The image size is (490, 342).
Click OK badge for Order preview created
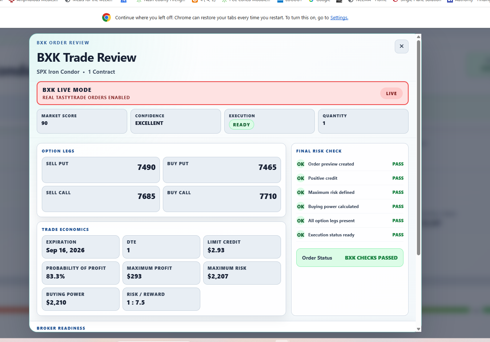[301, 164]
